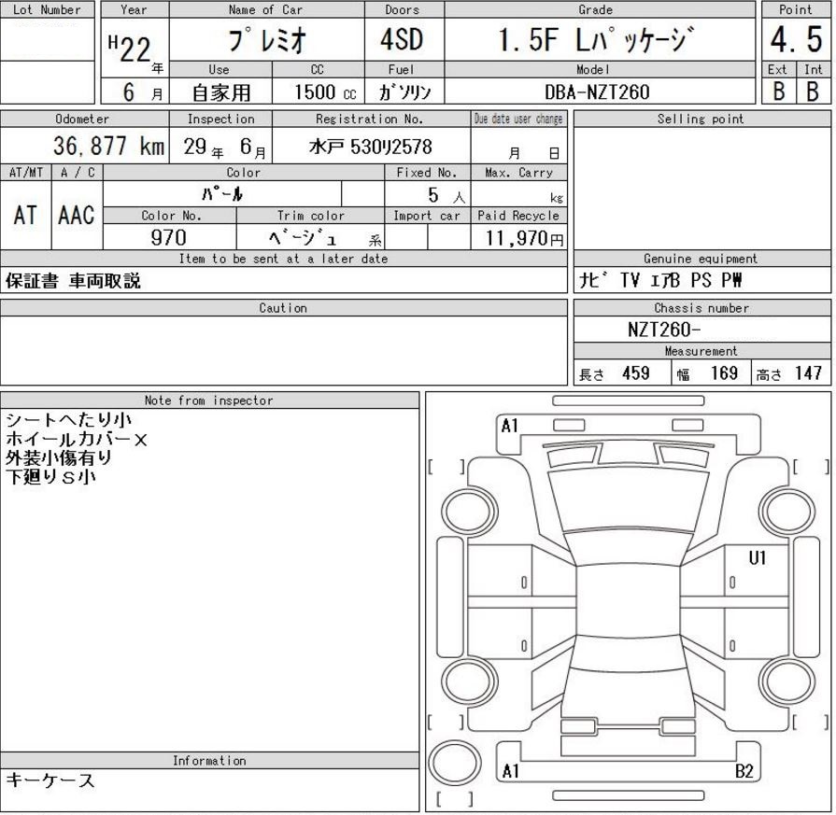Select inspector note ホイールカバー×
Viewport: 836px width, 815px height.
click(77, 439)
